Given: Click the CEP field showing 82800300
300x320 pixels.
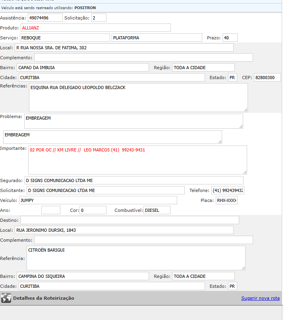Looking at the screenshot, I should pyautogui.click(x=267, y=78).
